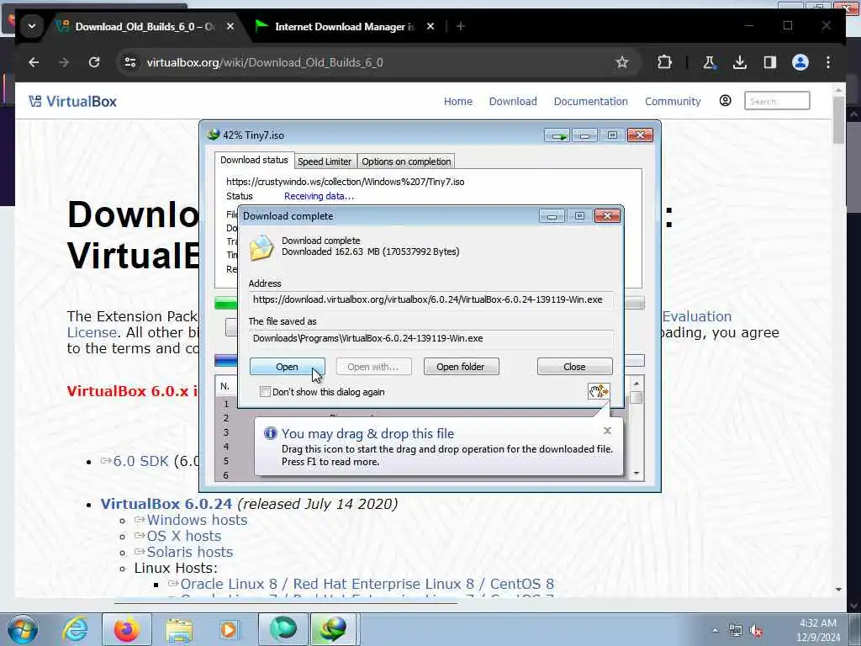Close the Download_Old_Builds_6_0 tab
861x646 pixels.
click(x=230, y=26)
